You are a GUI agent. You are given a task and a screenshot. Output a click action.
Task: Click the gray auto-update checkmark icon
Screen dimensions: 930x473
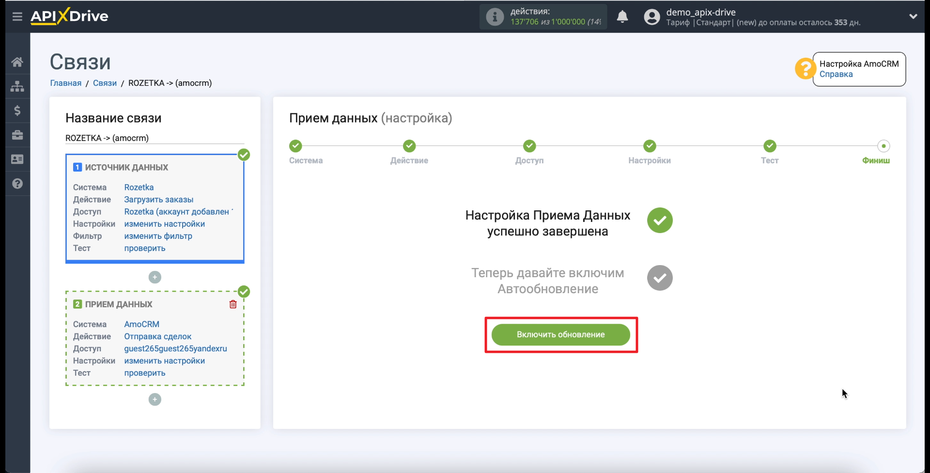(x=660, y=278)
